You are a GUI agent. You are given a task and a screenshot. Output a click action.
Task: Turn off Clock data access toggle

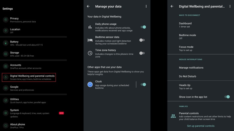point(143,85)
